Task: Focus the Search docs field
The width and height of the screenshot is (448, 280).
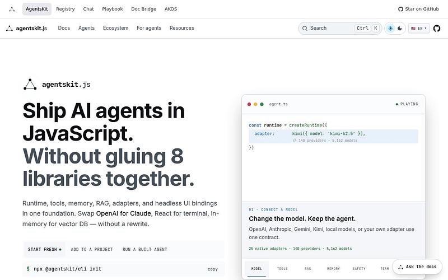Action: coord(340,29)
